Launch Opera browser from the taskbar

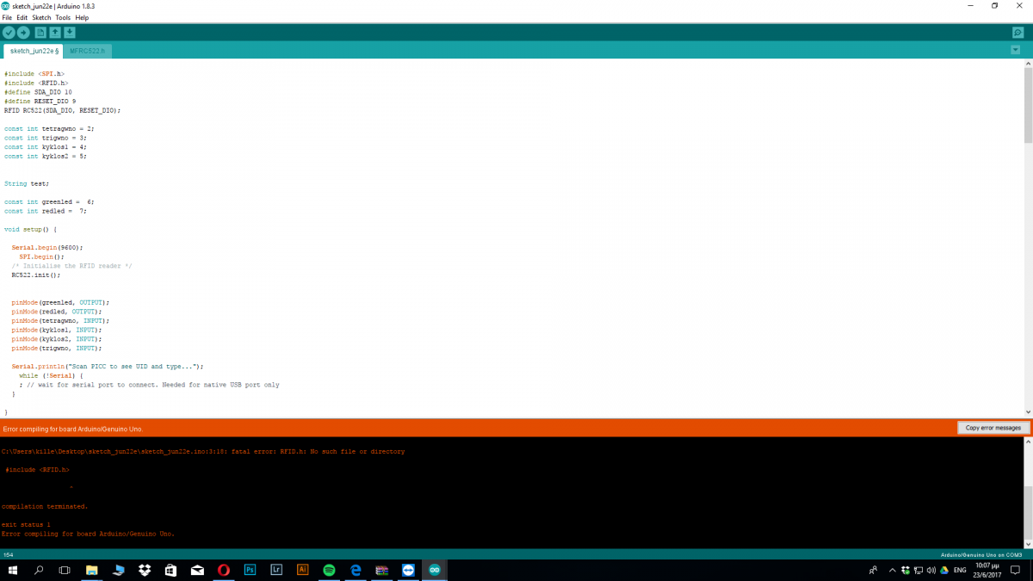(224, 570)
